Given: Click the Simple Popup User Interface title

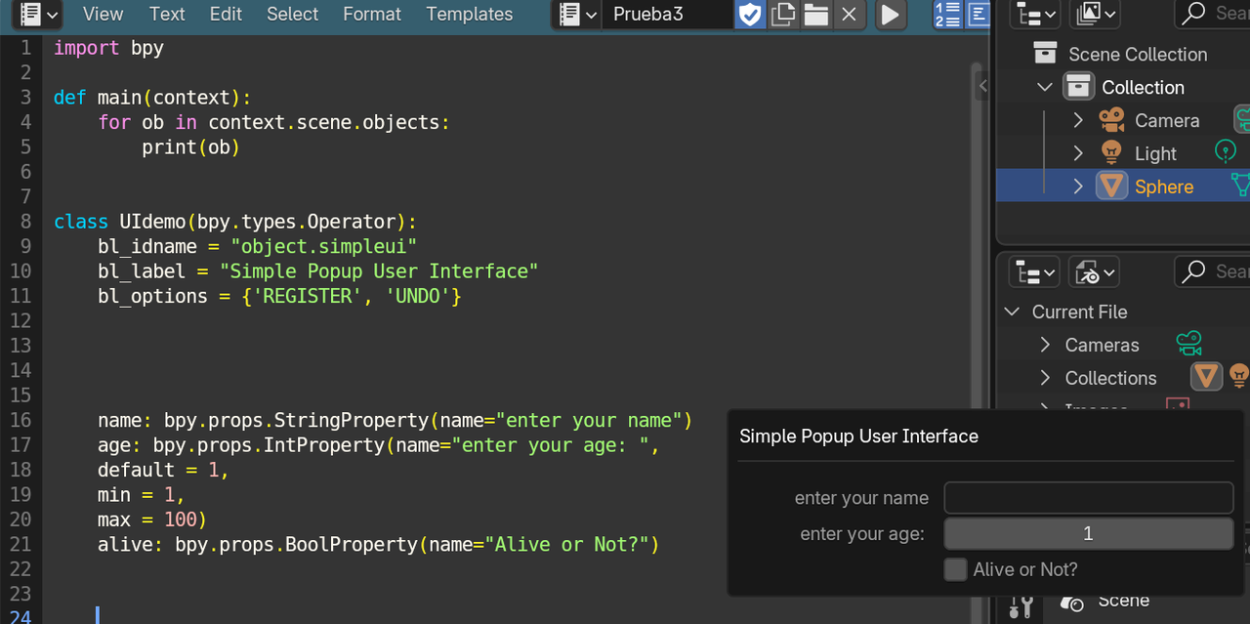Looking at the screenshot, I should tap(858, 437).
